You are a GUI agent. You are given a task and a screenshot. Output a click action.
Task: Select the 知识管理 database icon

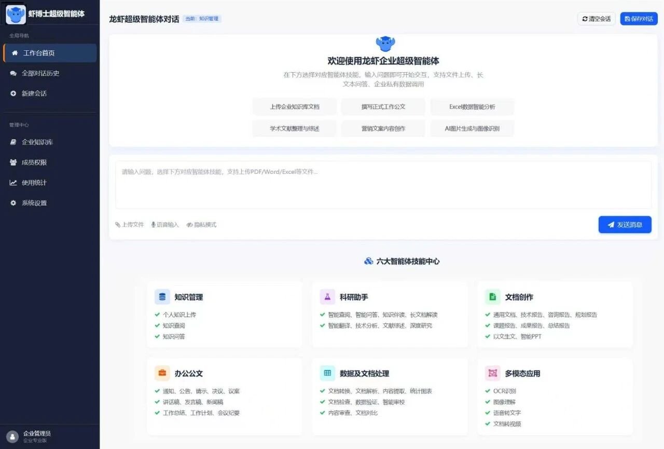(162, 297)
